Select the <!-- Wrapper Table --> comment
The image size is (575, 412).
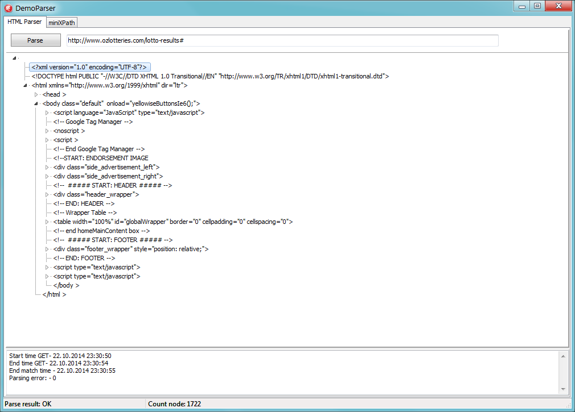pyautogui.click(x=85, y=213)
